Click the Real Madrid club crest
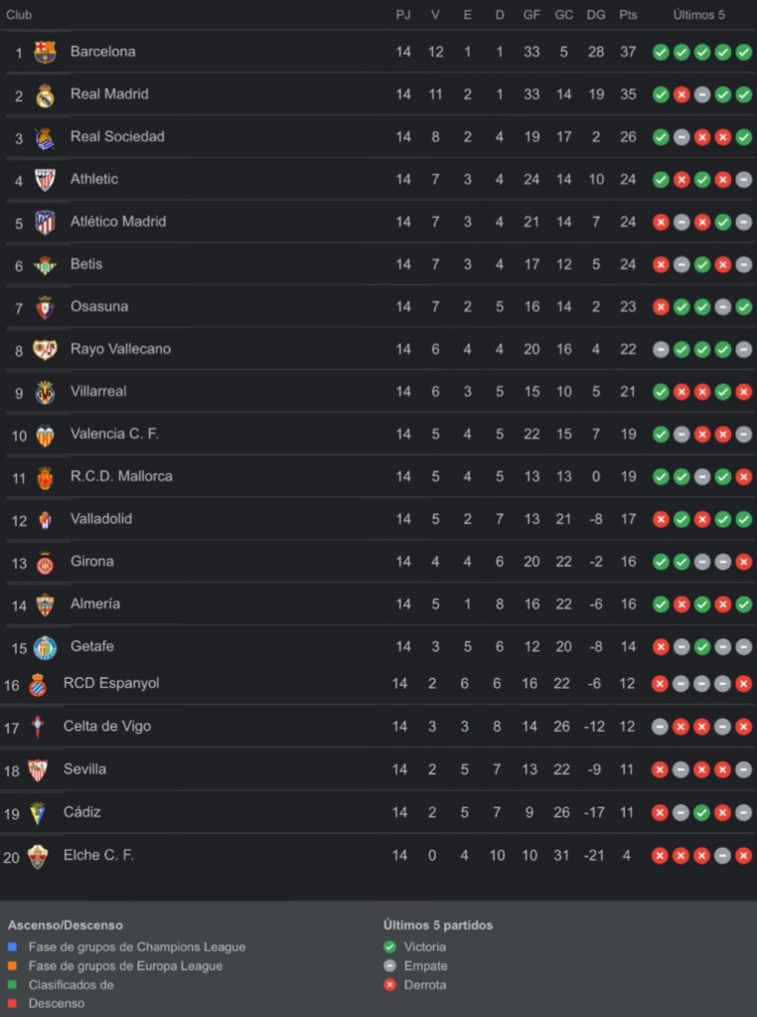The height and width of the screenshot is (1017, 757). click(45, 94)
